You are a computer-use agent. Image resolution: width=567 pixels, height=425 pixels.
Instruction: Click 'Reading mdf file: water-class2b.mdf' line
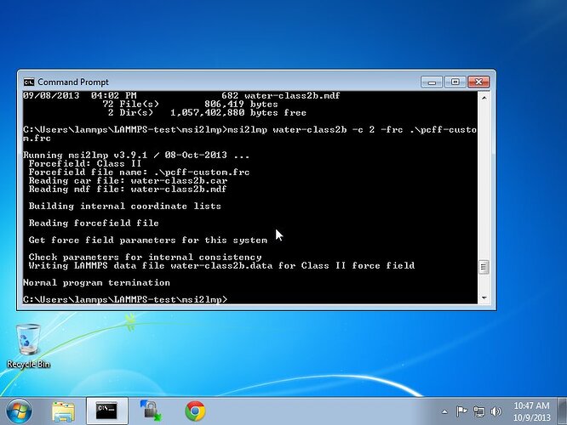pos(128,190)
